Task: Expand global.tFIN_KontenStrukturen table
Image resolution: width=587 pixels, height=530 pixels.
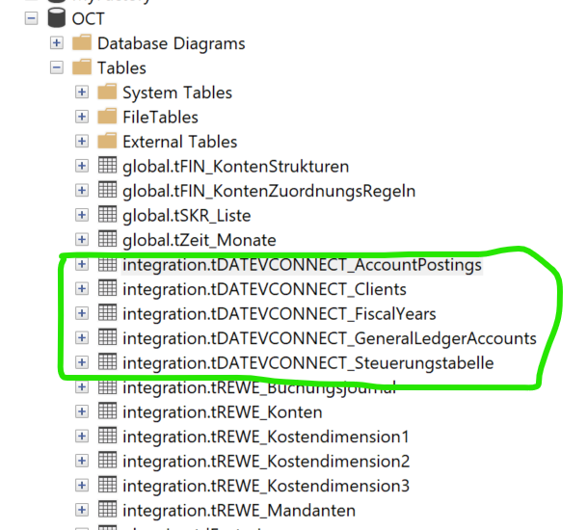Action: click(x=82, y=166)
